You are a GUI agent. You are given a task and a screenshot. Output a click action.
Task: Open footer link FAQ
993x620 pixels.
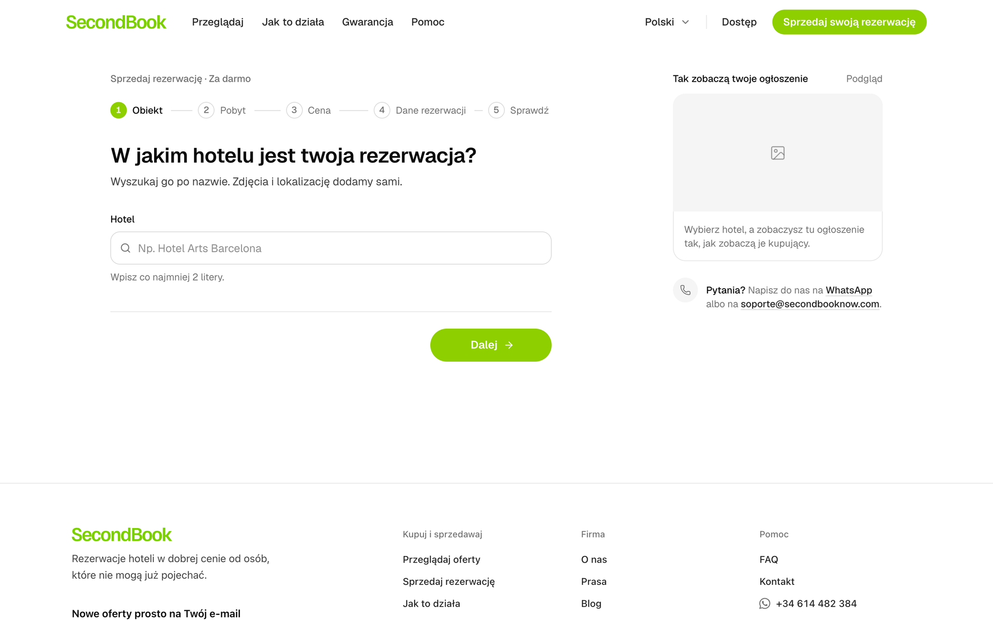[x=769, y=560]
